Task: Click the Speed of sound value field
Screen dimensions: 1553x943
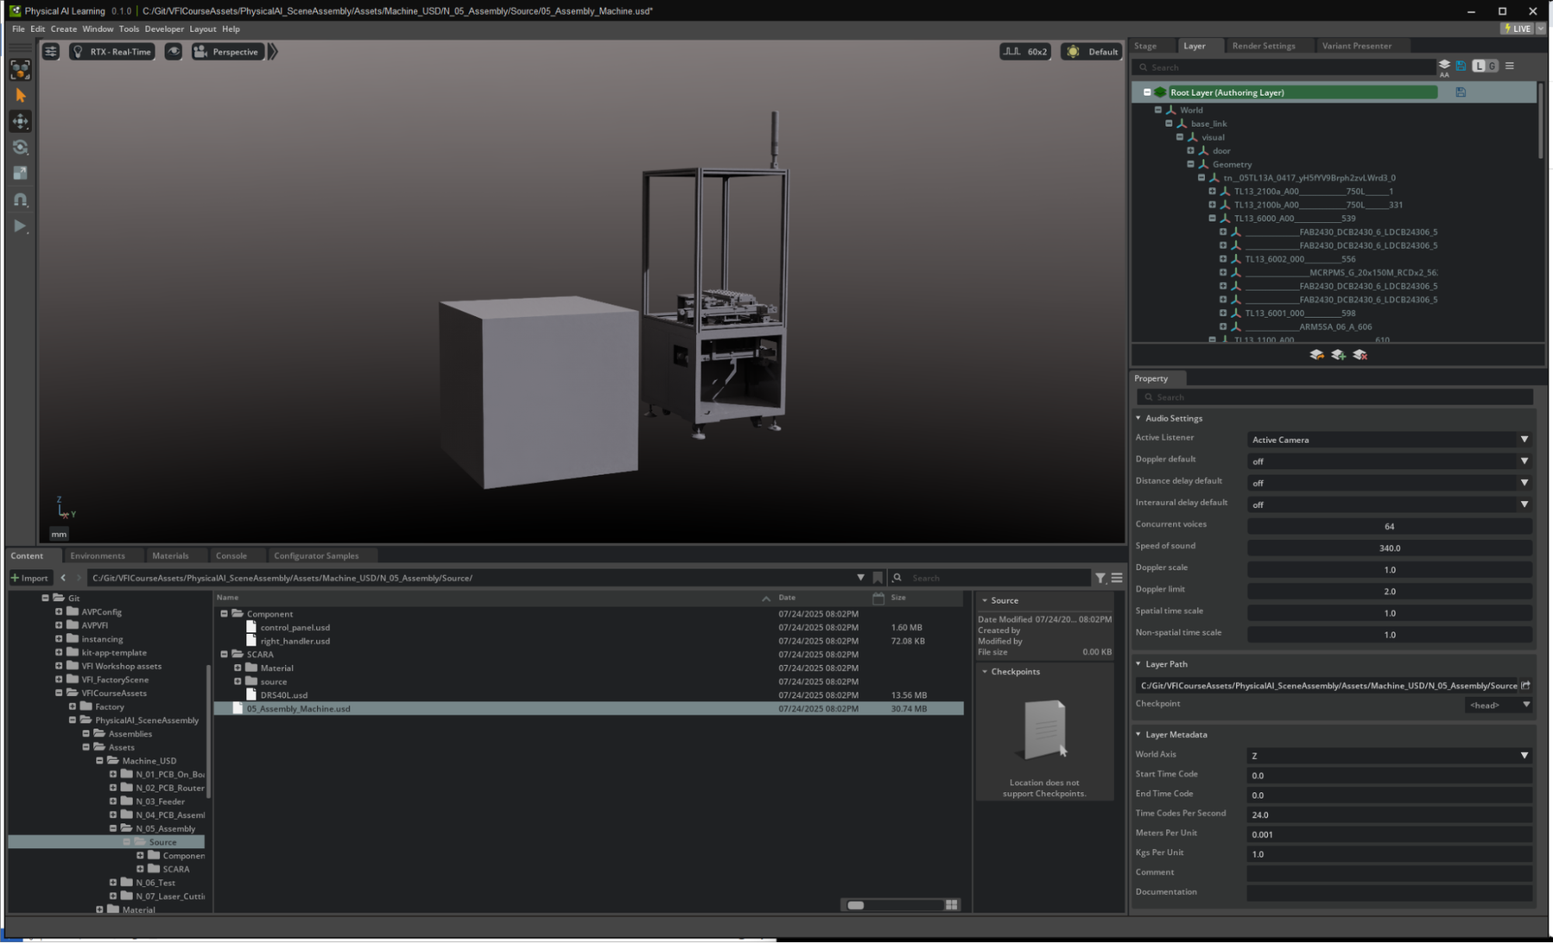Action: tap(1389, 548)
